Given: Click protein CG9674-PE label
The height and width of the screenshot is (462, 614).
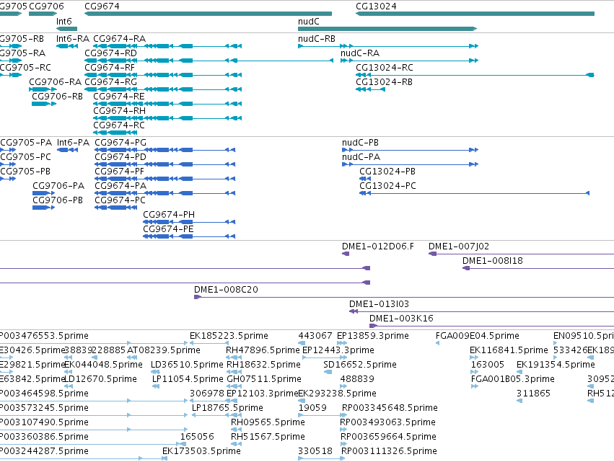Looking at the screenshot, I should pyautogui.click(x=168, y=229).
